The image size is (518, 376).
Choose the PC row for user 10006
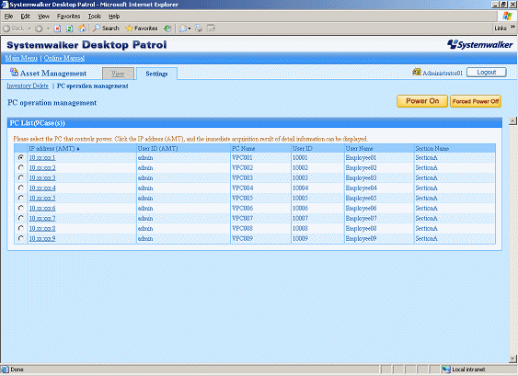point(21,208)
